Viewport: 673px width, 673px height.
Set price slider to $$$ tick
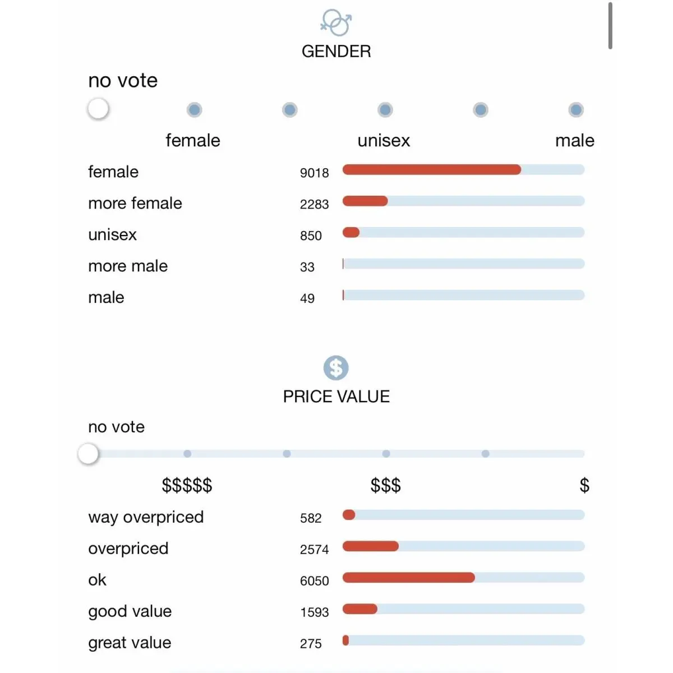coord(386,453)
